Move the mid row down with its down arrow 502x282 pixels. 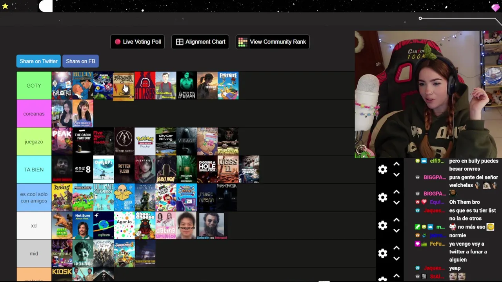tap(397, 258)
